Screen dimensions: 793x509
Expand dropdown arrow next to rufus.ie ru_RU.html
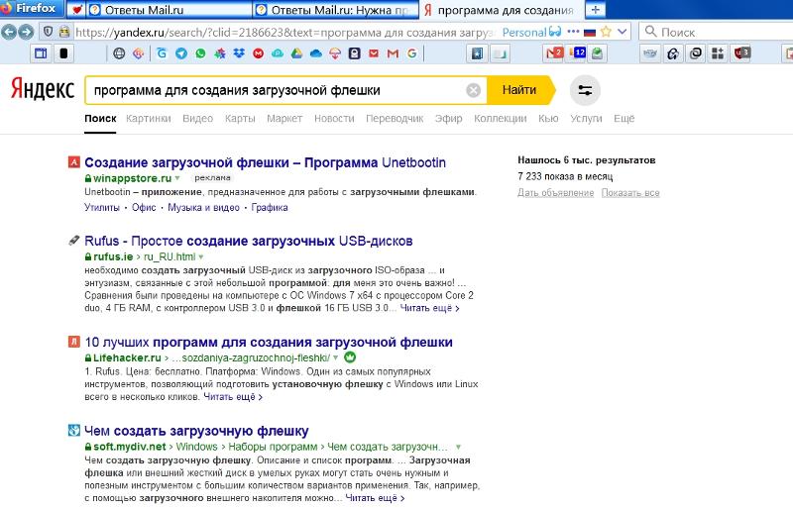(201, 256)
